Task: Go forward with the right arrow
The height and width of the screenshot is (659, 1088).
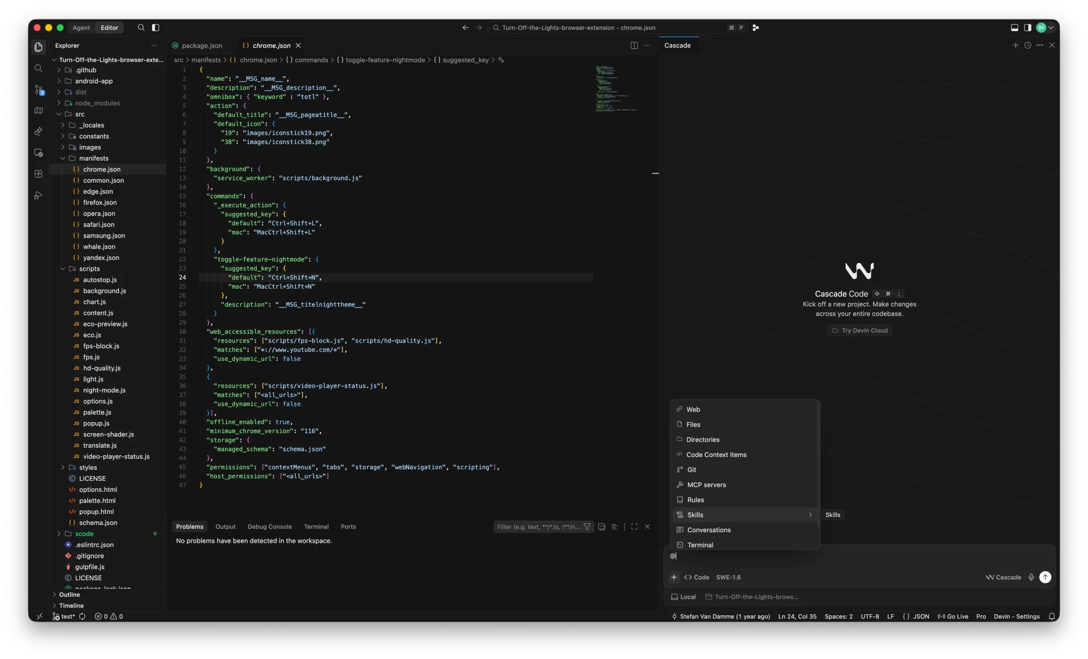Action: click(479, 27)
